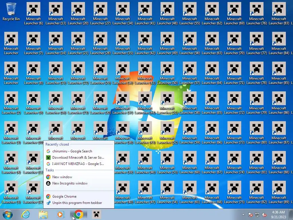Image resolution: width=293 pixels, height=220 pixels.
Task: Open the Windows Start menu orb
Action: pos(8,214)
